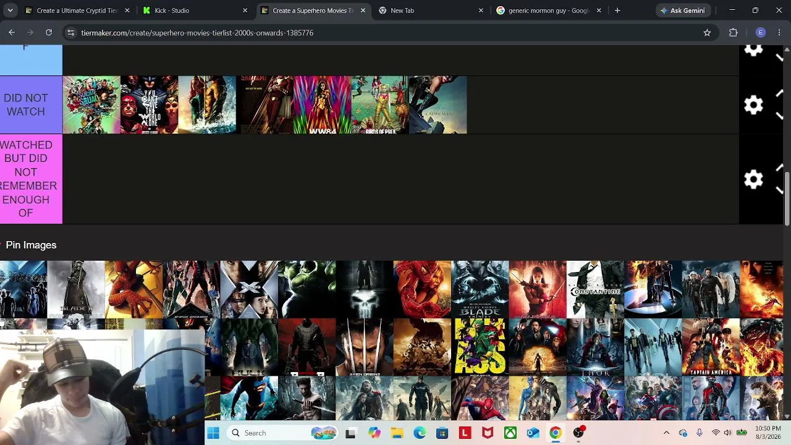Open Task View from the taskbar
Image resolution: width=791 pixels, height=445 pixels.
[350, 433]
